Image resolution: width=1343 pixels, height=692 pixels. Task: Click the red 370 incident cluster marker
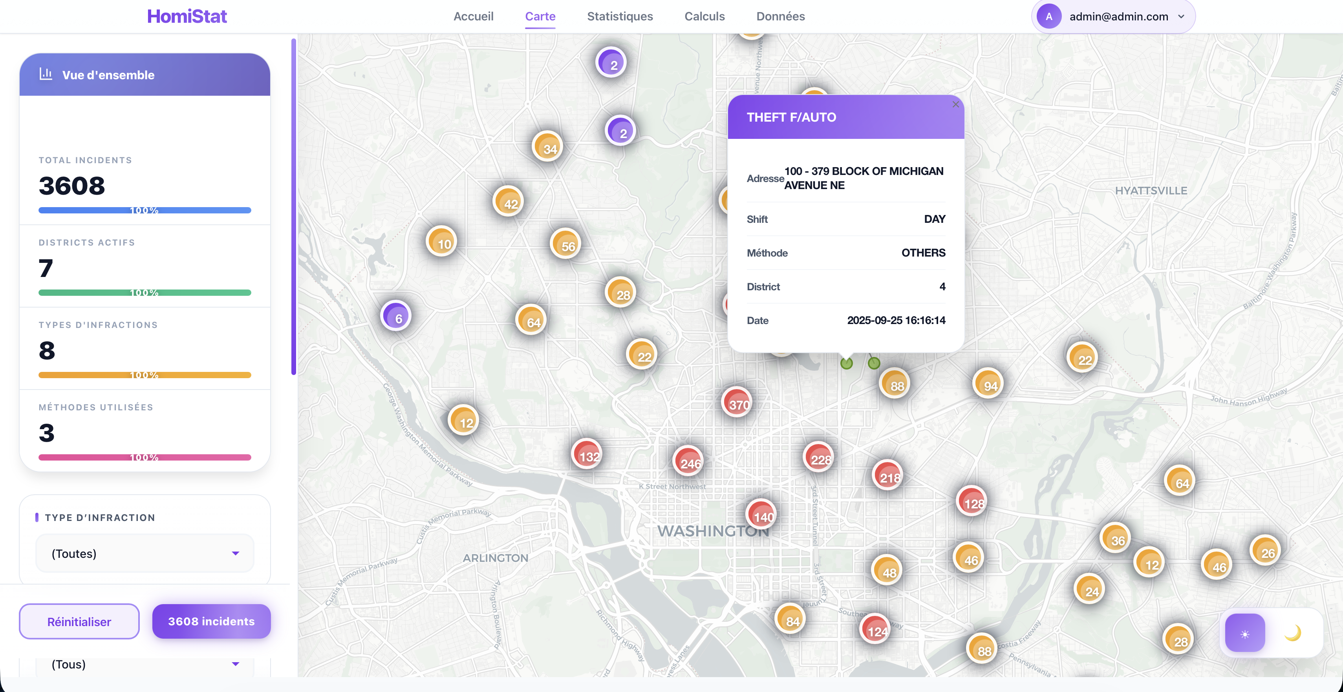pos(737,403)
